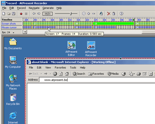Click the Stop icon in Internet Explorer
This screenshot has height=124, width=155.
[55, 74]
